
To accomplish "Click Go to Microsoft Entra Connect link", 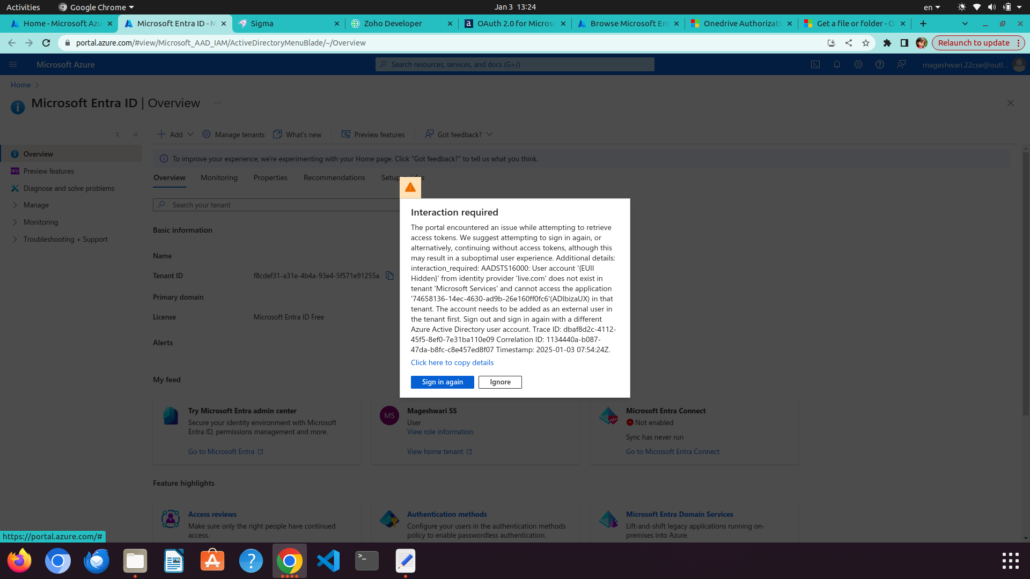I will pyautogui.click(x=673, y=451).
